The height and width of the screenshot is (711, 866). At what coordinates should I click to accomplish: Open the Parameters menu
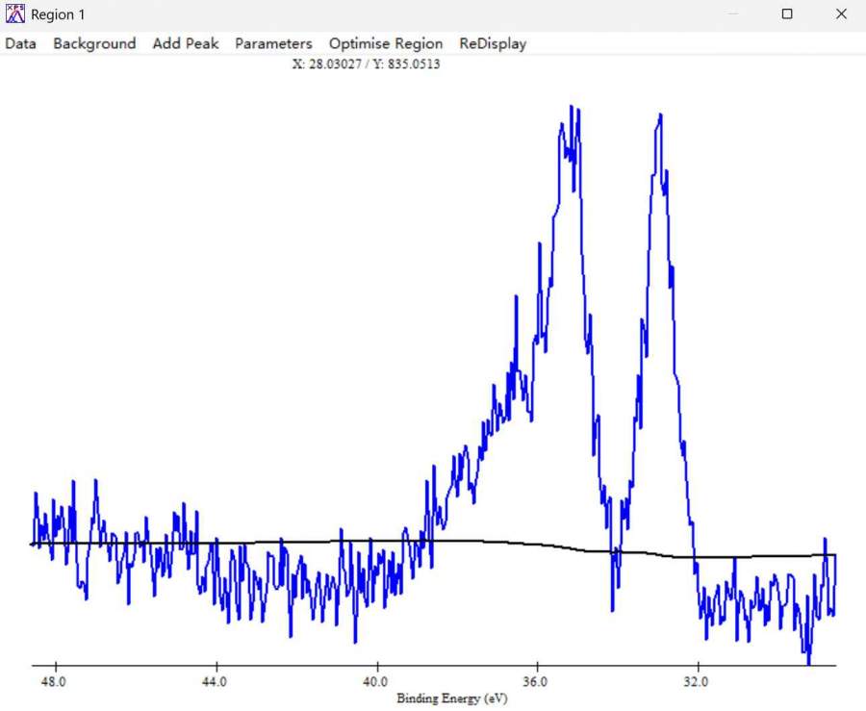(x=273, y=43)
